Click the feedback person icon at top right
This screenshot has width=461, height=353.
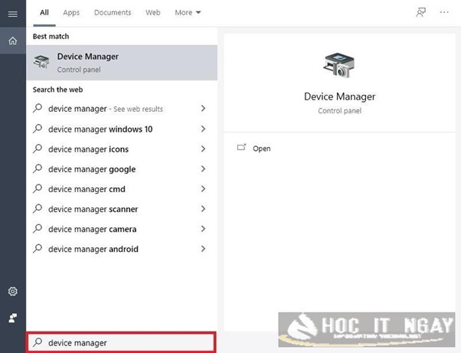pyautogui.click(x=421, y=12)
